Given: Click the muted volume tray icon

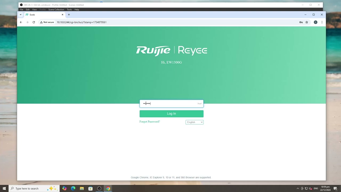Looking at the screenshot, I should (311, 189).
